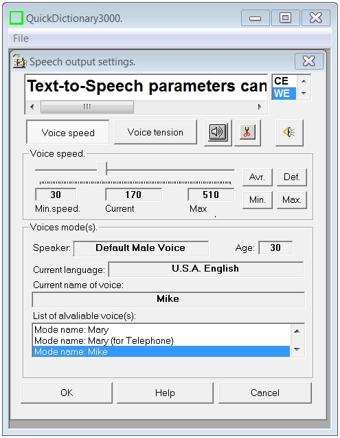Set speed with the Min. button
Image resolution: width=340 pixels, height=438 pixels.
(x=257, y=199)
